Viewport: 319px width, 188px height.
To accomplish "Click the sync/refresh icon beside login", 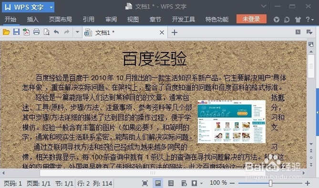I will [x=287, y=20].
